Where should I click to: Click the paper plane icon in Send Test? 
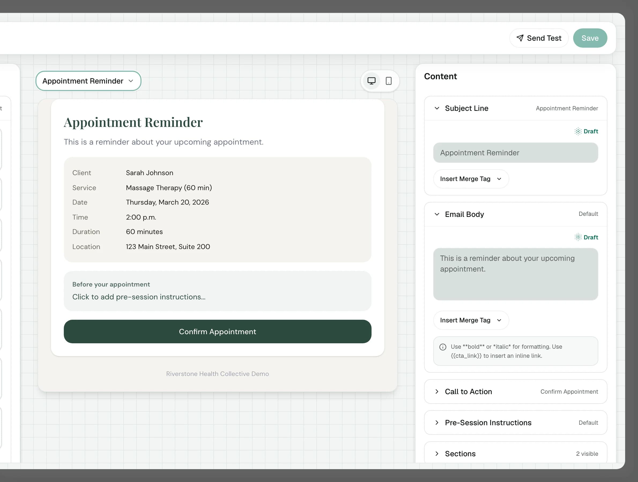click(x=520, y=38)
